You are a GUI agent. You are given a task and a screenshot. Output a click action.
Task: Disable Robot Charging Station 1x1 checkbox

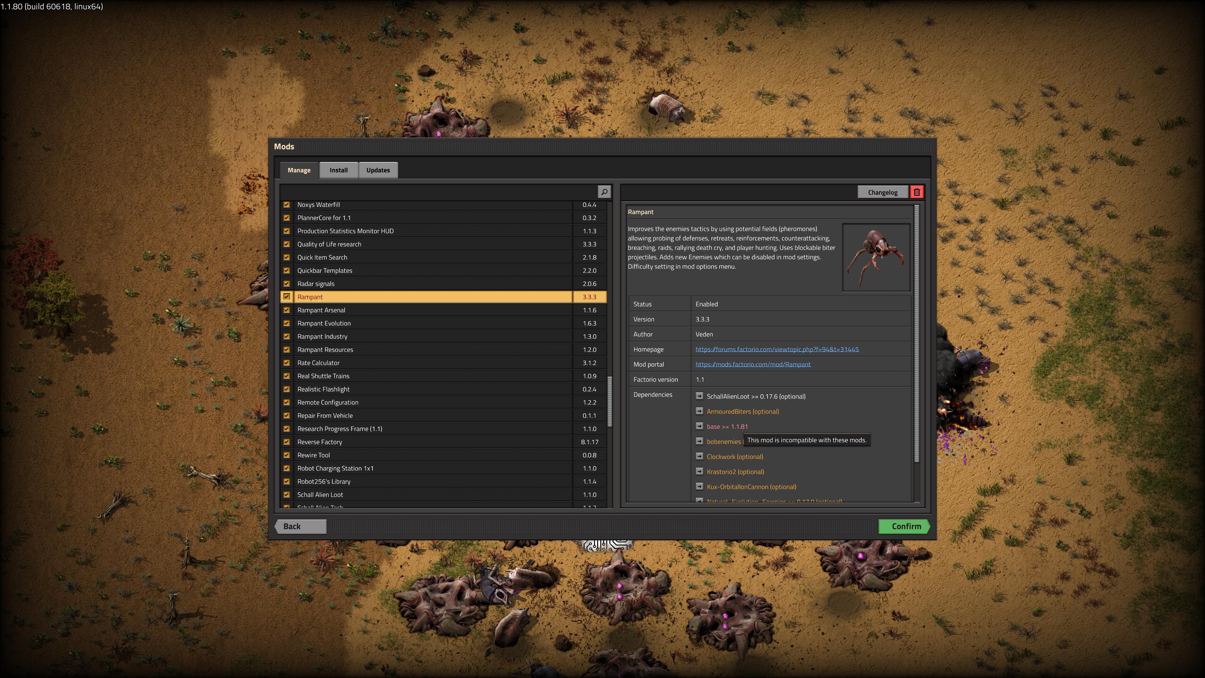pos(287,468)
